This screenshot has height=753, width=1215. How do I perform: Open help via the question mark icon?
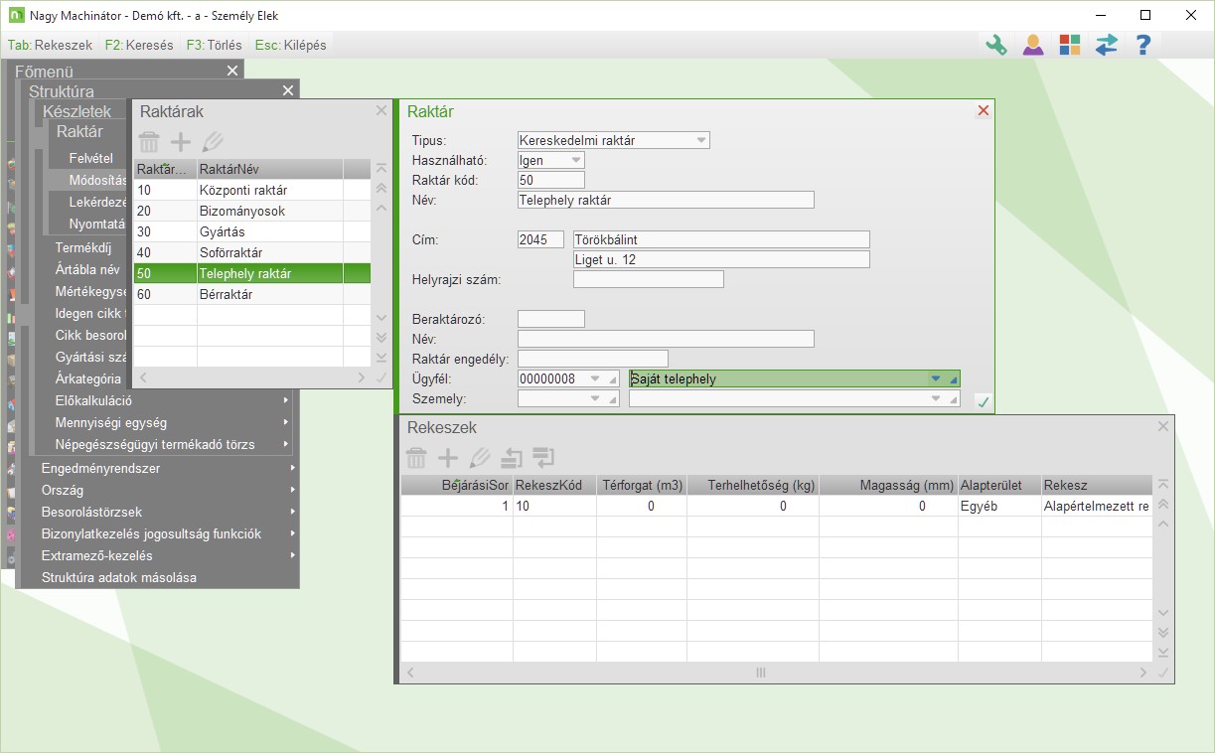[1143, 45]
